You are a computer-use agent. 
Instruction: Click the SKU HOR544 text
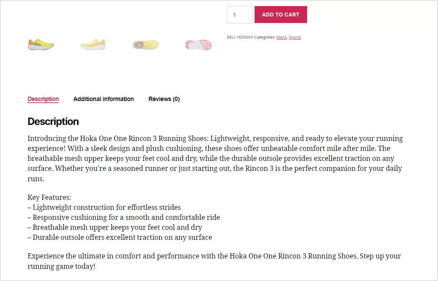click(240, 37)
